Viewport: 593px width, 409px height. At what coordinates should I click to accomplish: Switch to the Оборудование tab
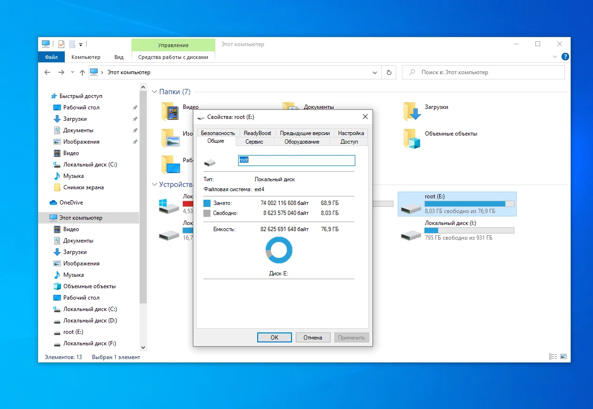point(302,142)
